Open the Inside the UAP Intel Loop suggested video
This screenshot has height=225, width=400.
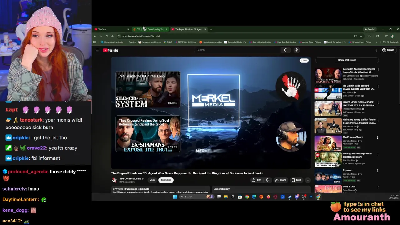148,89
